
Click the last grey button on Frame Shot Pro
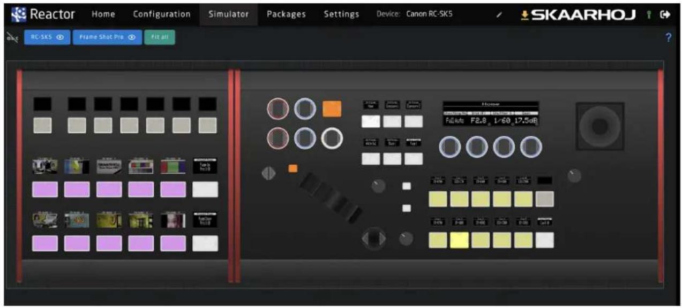tap(208, 125)
